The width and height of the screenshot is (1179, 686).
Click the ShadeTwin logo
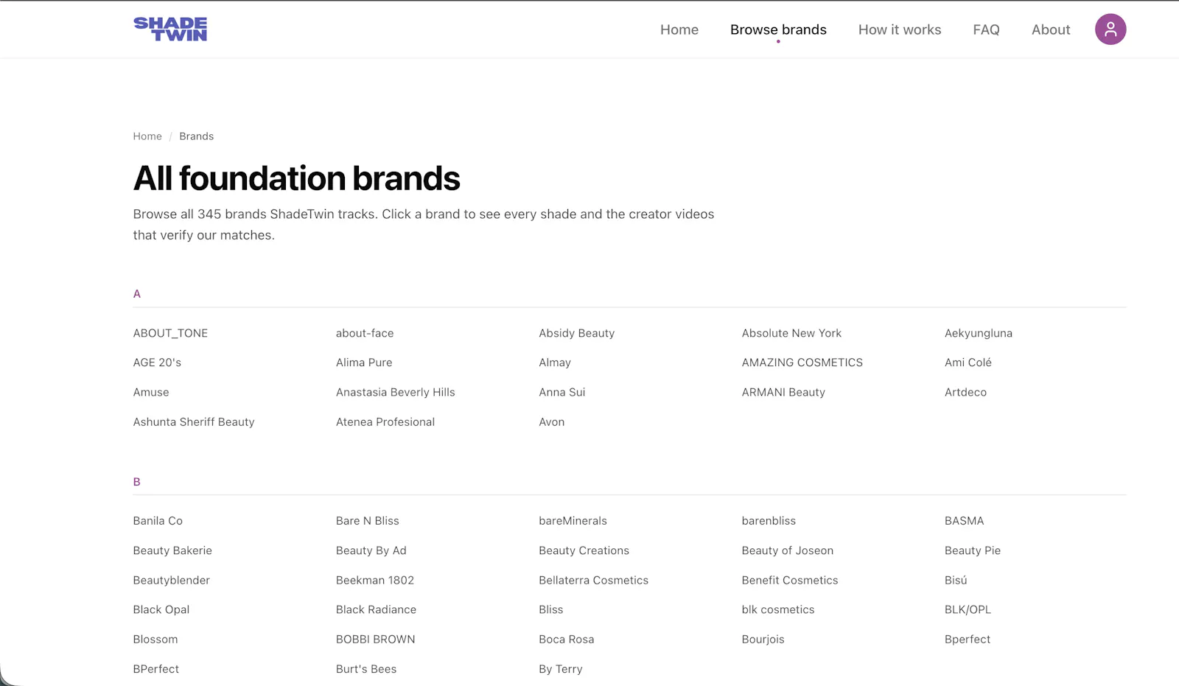[x=170, y=29]
